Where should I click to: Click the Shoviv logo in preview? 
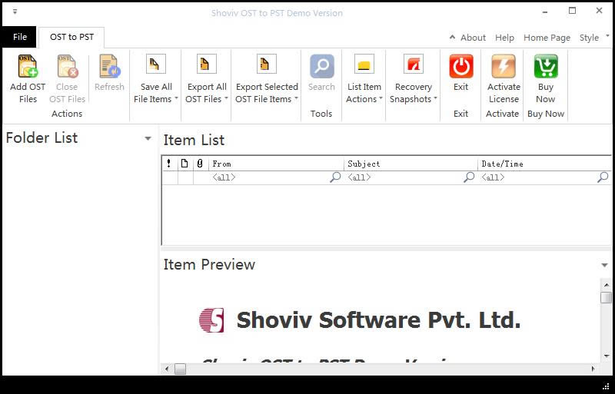tap(211, 320)
